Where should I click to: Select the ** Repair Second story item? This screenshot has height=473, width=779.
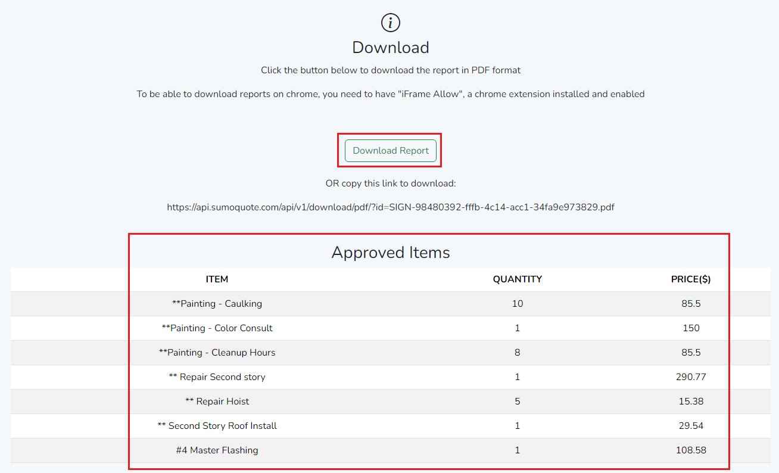(217, 377)
